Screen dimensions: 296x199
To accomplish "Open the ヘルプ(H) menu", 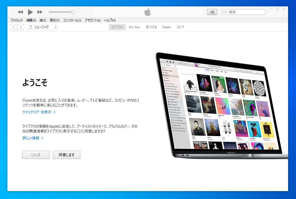I will coord(110,20).
